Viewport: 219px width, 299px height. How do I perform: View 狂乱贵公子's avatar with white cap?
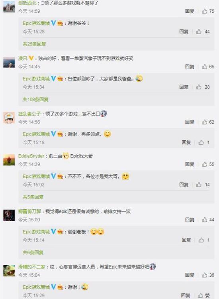(9, 118)
